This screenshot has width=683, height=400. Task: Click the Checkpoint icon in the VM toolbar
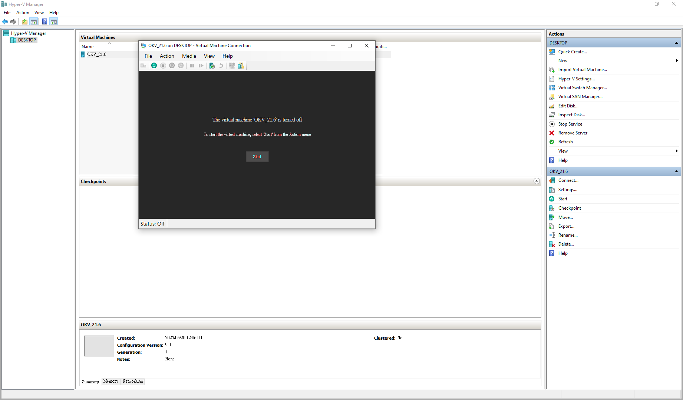point(212,66)
